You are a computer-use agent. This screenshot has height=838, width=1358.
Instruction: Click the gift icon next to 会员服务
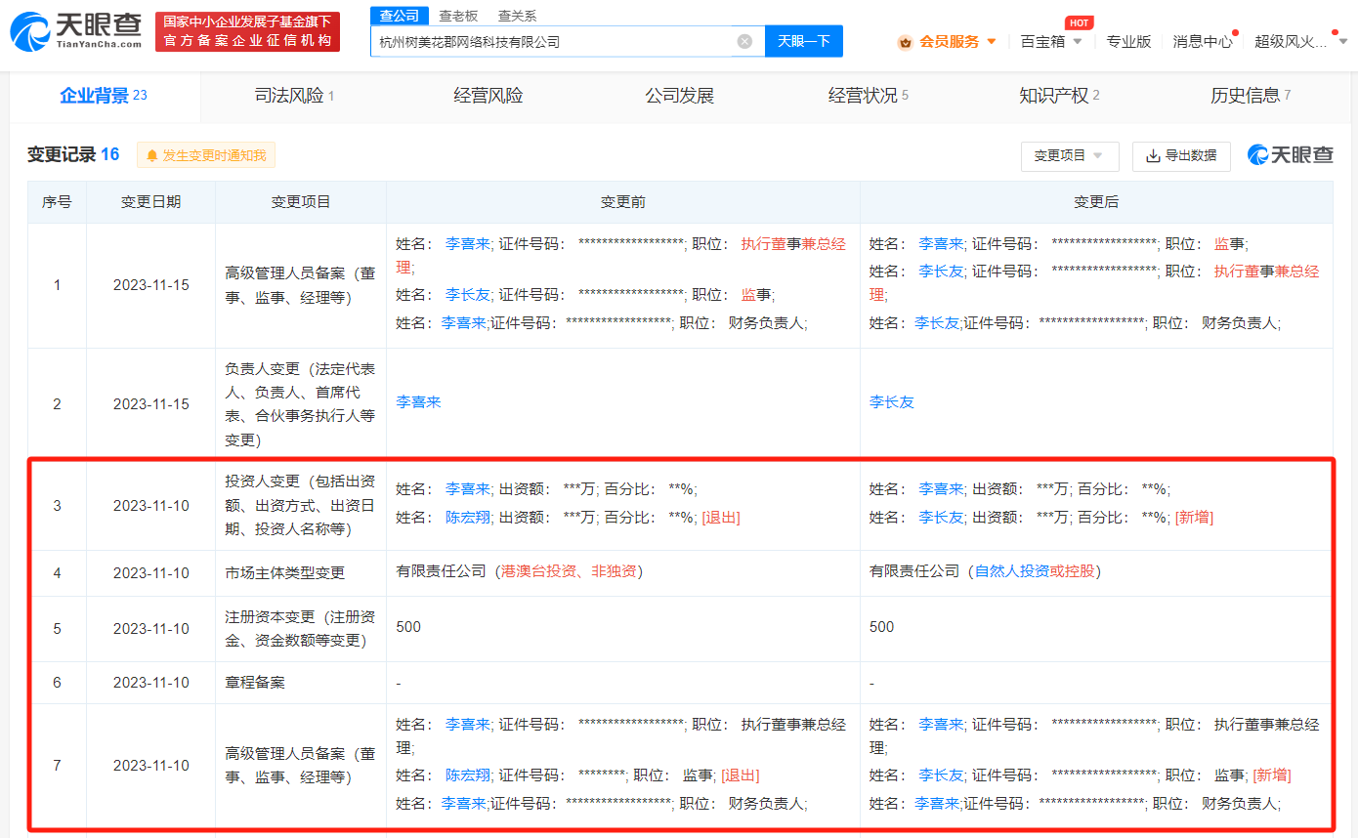tap(905, 41)
